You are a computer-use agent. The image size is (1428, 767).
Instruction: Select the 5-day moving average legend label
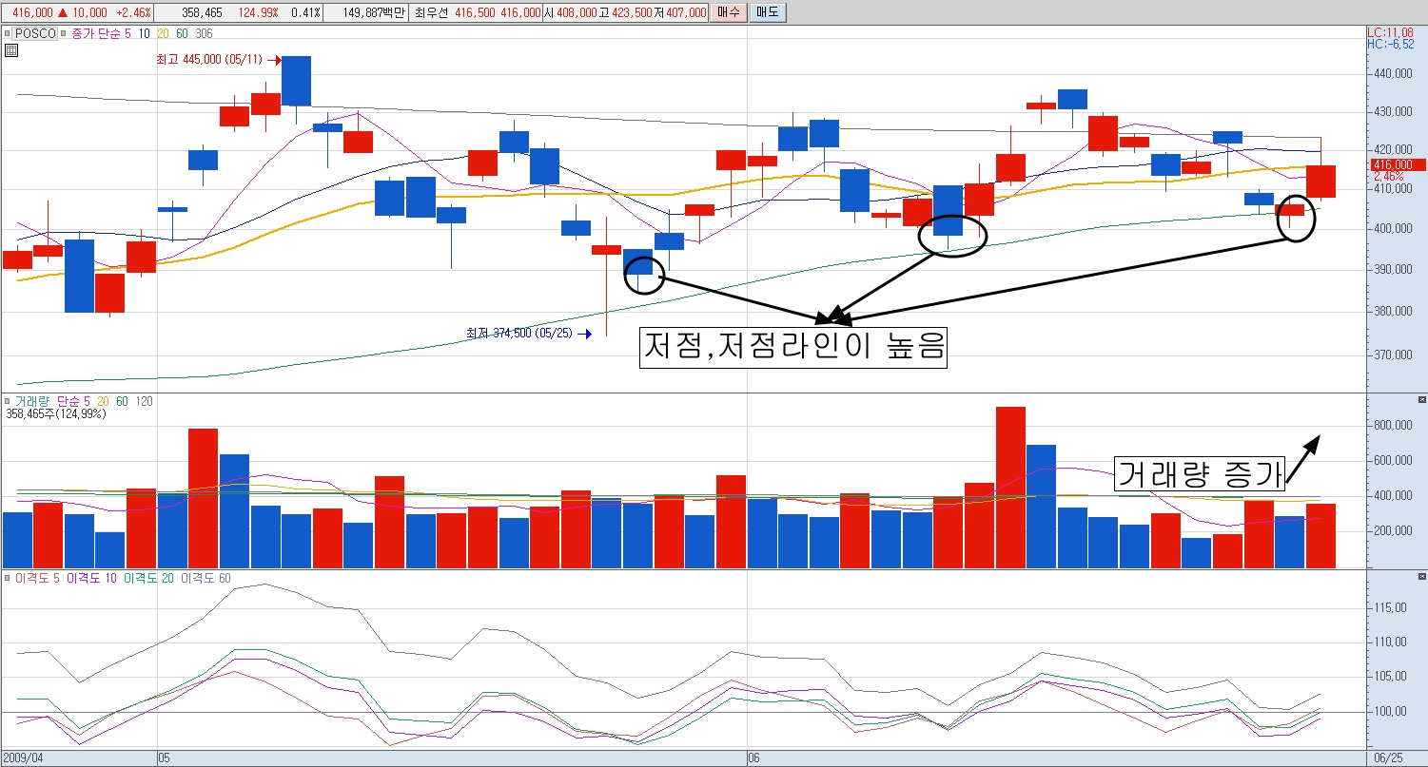click(129, 33)
